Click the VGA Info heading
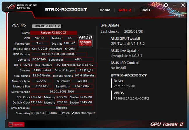Image resolution: width=189 pixels, height=130 pixels. (19, 25)
